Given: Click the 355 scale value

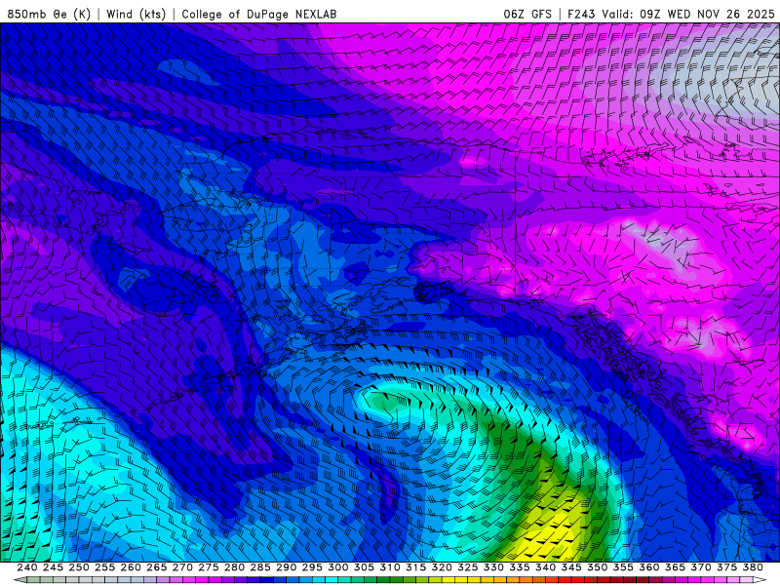Looking at the screenshot, I should point(623,567).
